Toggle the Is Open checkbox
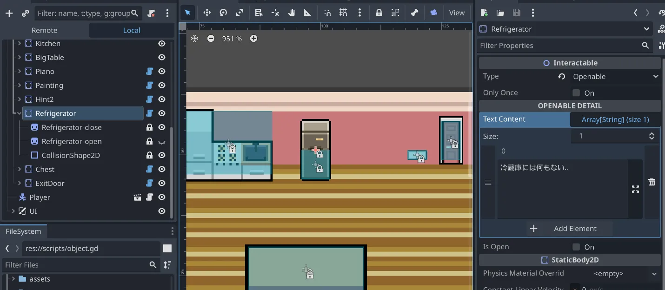This screenshot has width=665, height=290. click(x=577, y=247)
